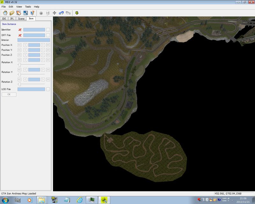Open the View menu

(x=19, y=7)
